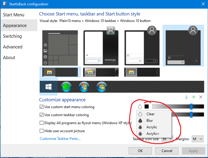Choose the Windows 8 style start orb

(102, 87)
